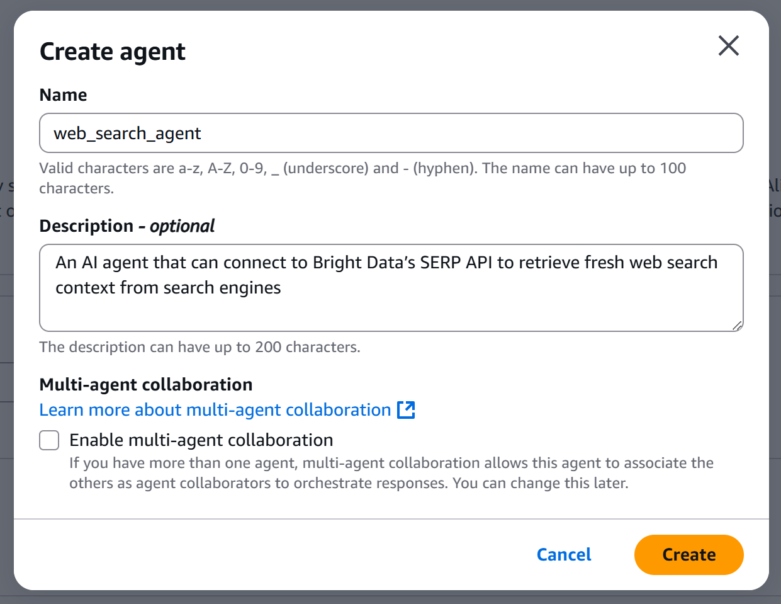The height and width of the screenshot is (604, 781).
Task: Click the resize grip on the description box
Action: click(738, 326)
